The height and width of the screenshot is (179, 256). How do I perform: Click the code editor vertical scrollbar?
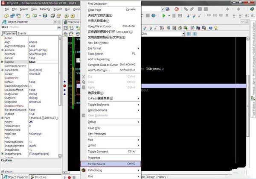click(248, 105)
